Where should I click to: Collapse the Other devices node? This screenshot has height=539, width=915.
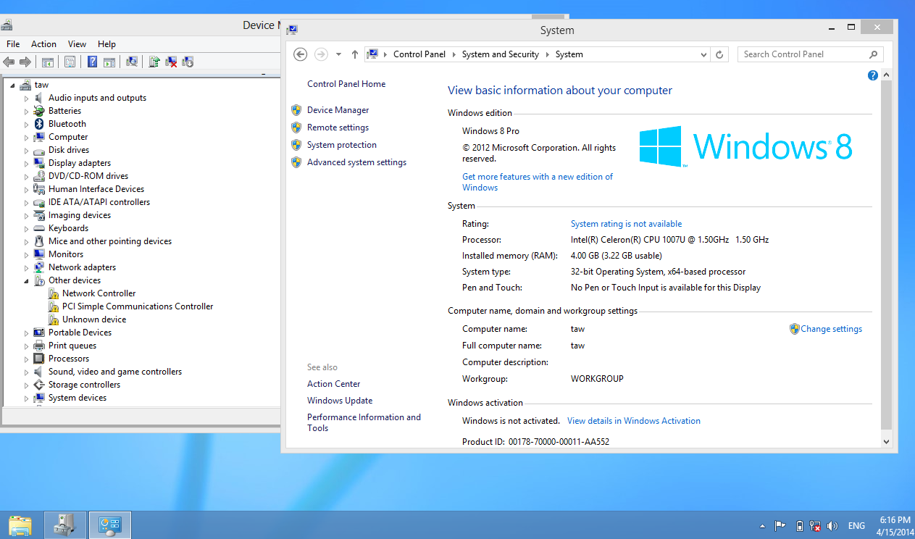tap(27, 281)
